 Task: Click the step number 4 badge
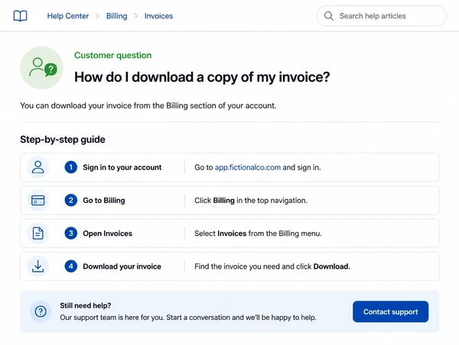pyautogui.click(x=71, y=266)
